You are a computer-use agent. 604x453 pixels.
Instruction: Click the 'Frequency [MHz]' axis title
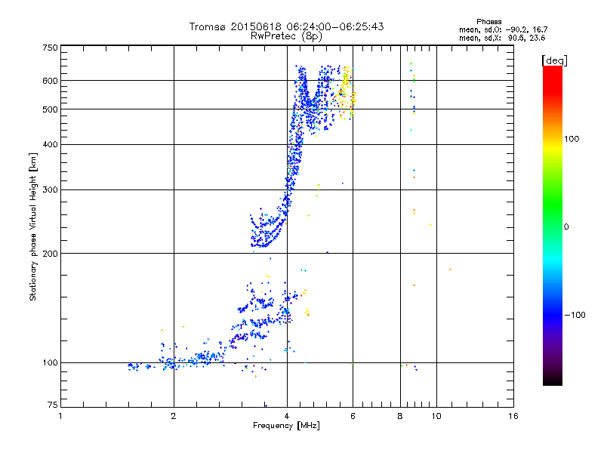tap(286, 426)
